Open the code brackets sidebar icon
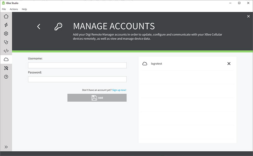The height and width of the screenshot is (156, 253). (x=6, y=51)
